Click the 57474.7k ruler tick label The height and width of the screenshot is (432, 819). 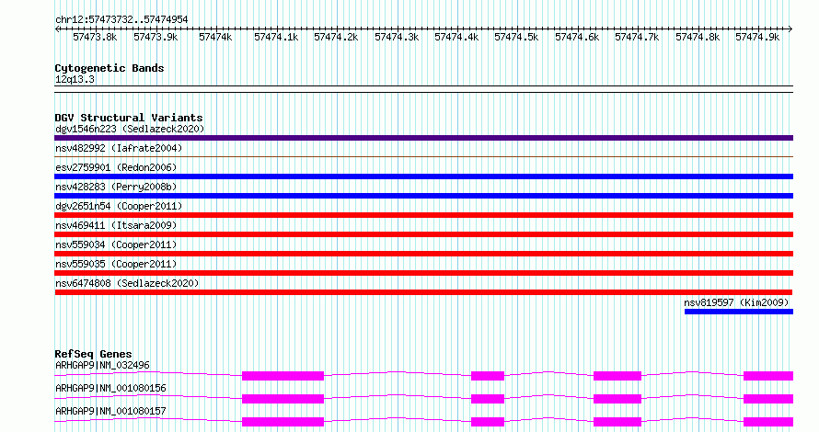tap(637, 38)
